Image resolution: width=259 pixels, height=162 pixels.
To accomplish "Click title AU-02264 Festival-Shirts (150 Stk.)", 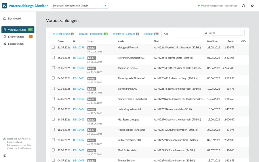I will point(174,58).
